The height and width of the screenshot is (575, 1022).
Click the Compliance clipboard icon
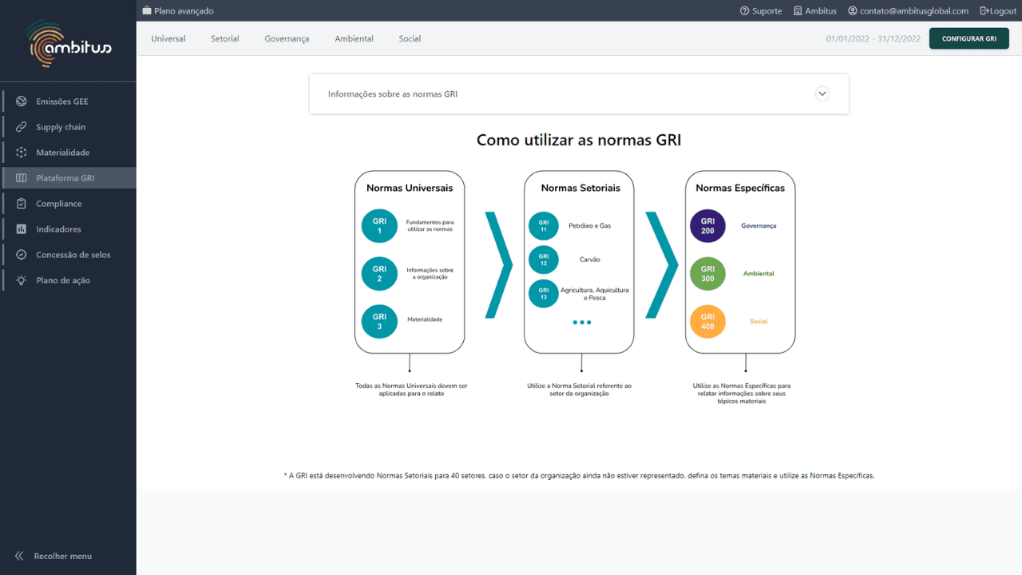point(22,204)
